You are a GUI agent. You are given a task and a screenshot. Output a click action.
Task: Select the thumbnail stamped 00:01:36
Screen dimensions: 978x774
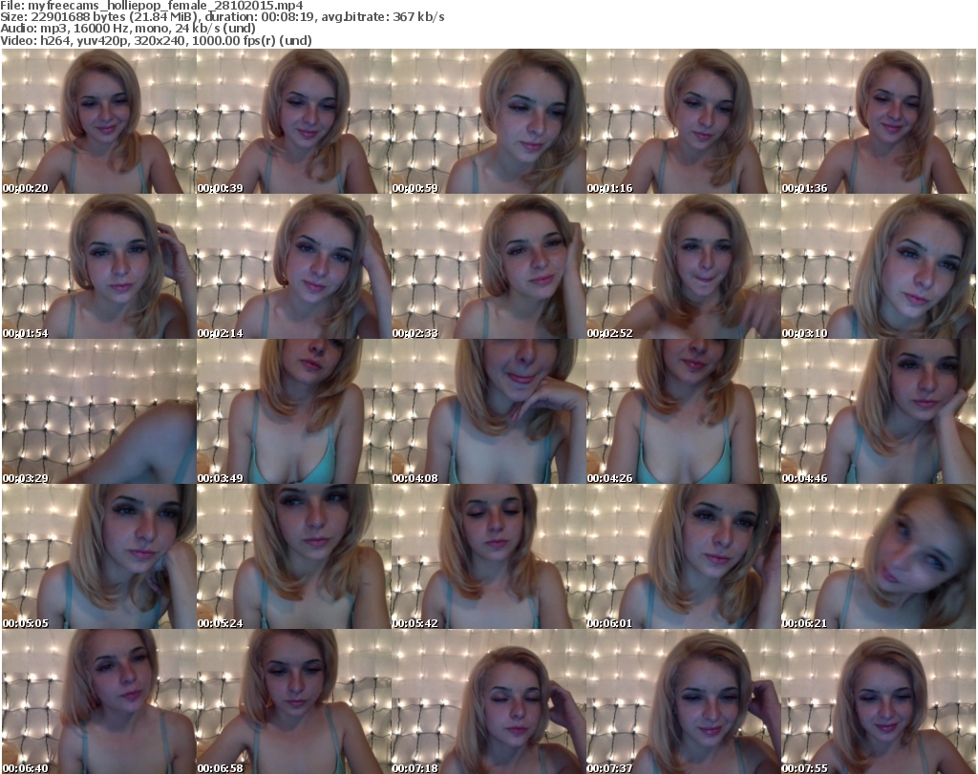pyautogui.click(x=879, y=121)
